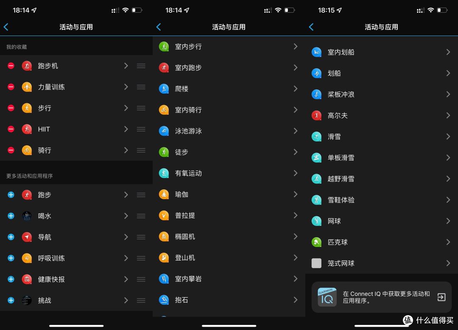Viewport: 458px width, 330px height.
Task: Select the 笼式网球 padel row label
Action: pyautogui.click(x=341, y=263)
